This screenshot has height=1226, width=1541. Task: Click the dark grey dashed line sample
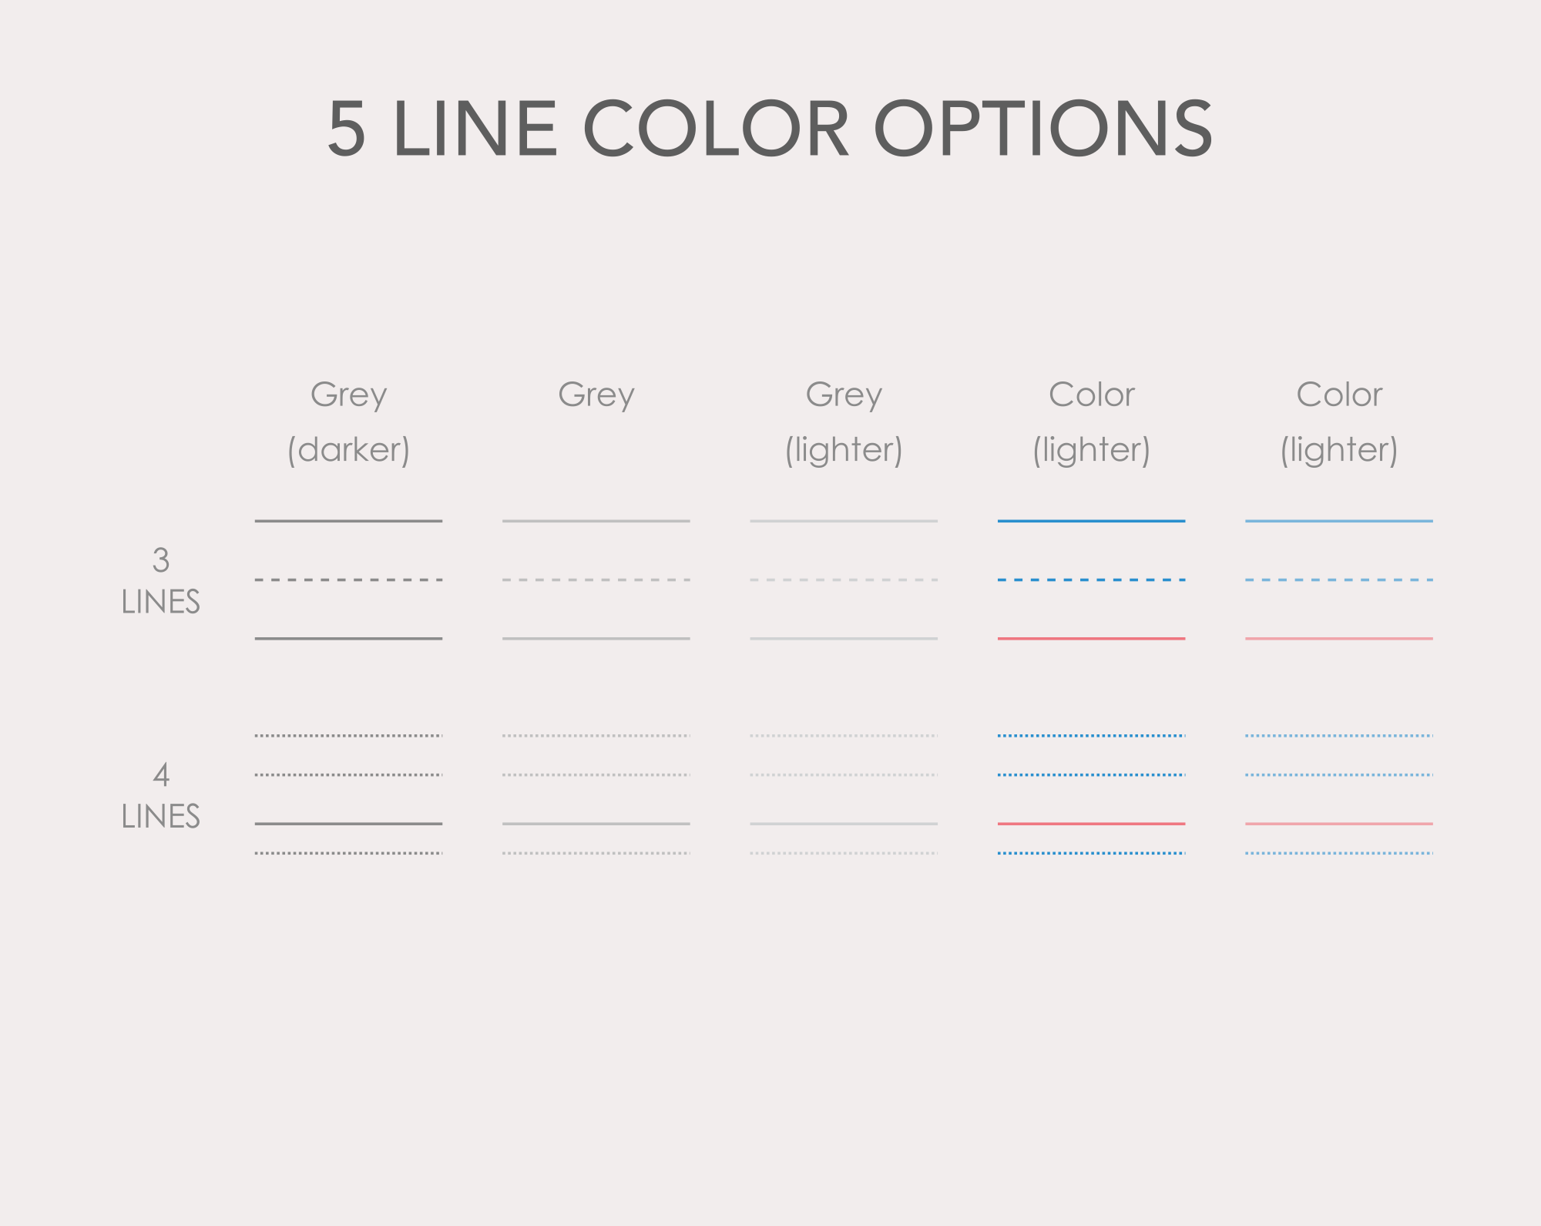(348, 579)
